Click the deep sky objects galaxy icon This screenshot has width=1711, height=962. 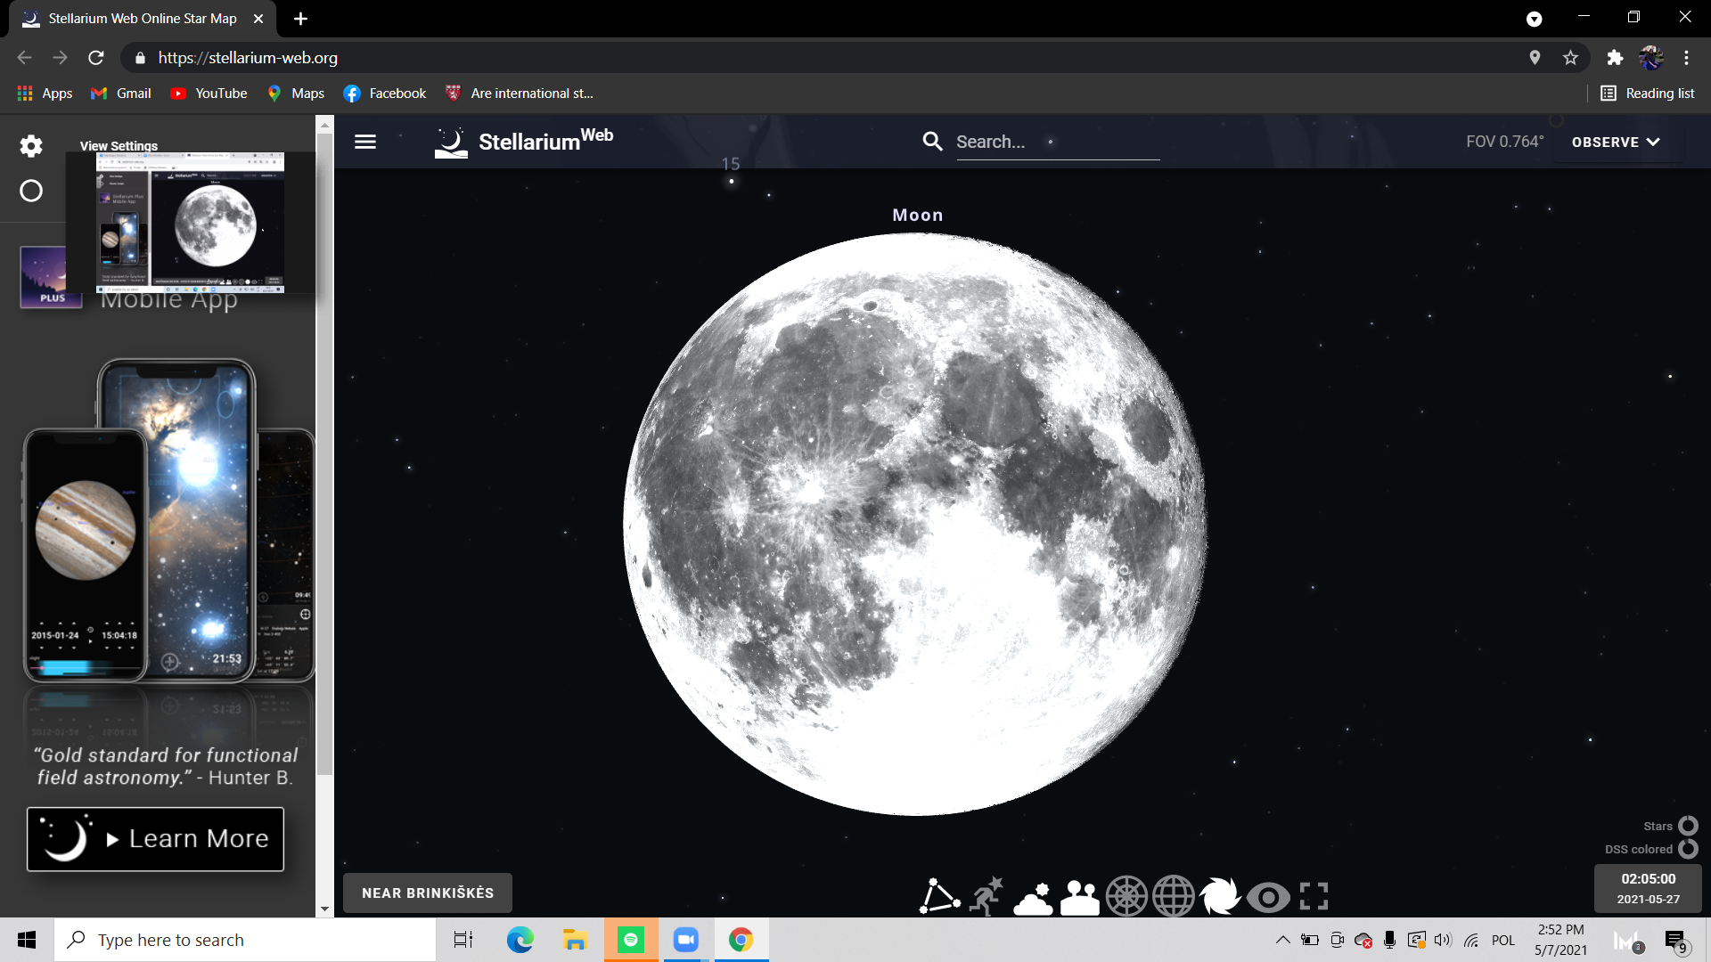pos(1220,896)
